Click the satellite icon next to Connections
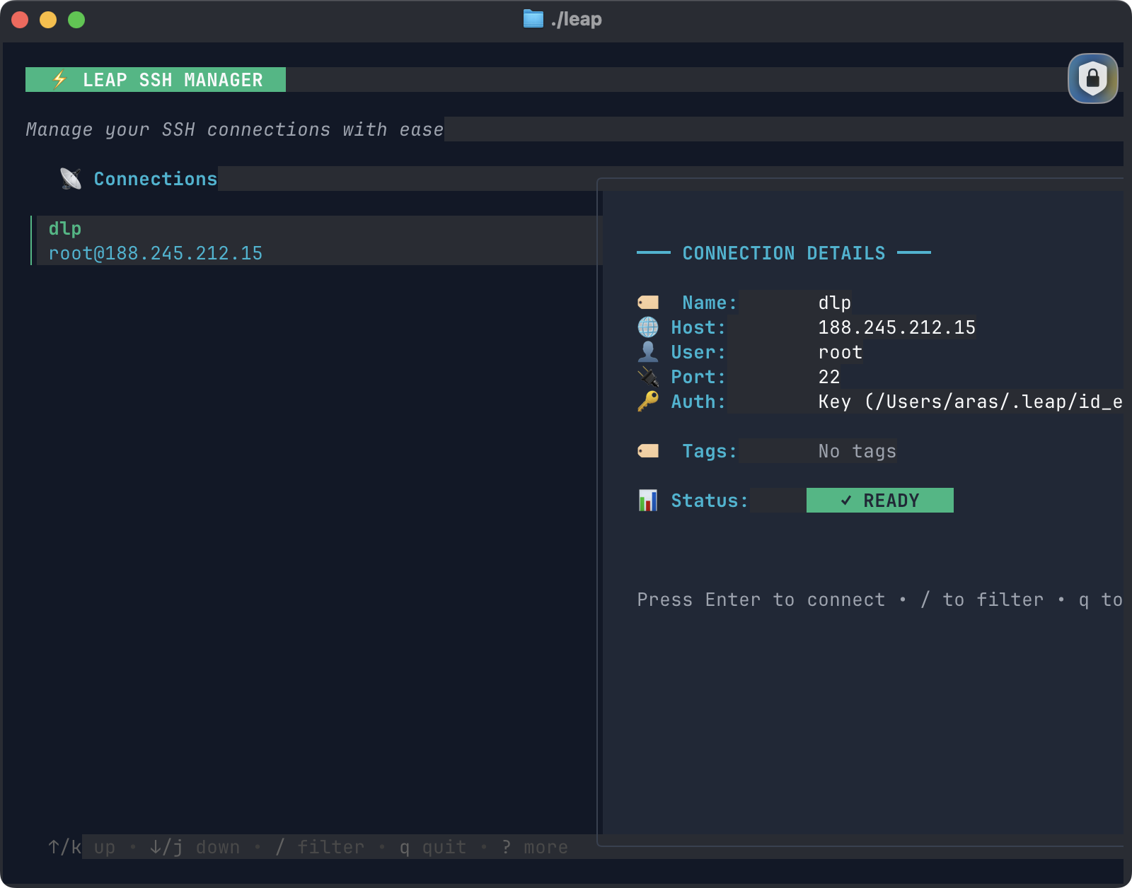 click(x=70, y=177)
